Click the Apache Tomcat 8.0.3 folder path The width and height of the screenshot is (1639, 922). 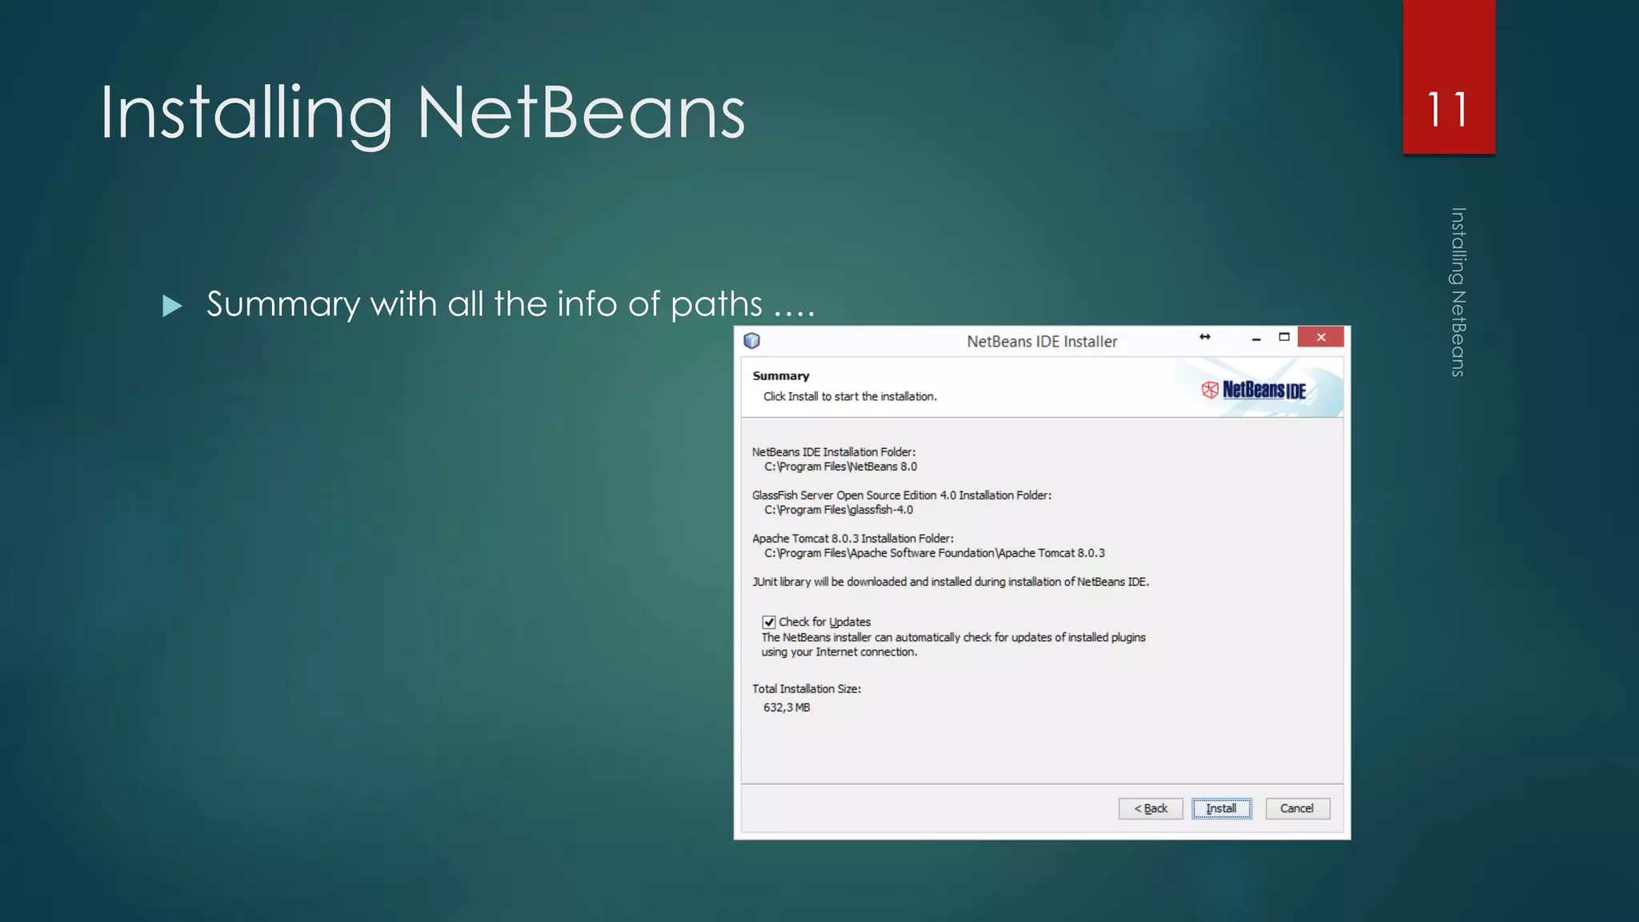pyautogui.click(x=934, y=553)
